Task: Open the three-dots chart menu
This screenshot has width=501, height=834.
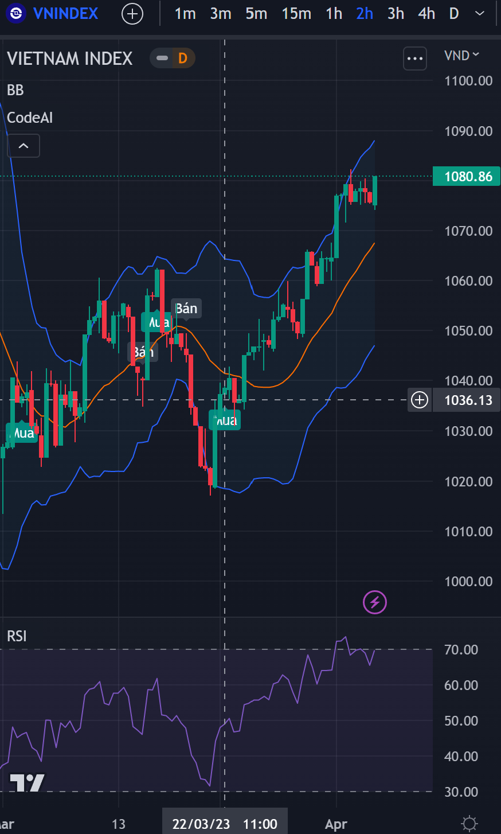Action: pos(415,59)
